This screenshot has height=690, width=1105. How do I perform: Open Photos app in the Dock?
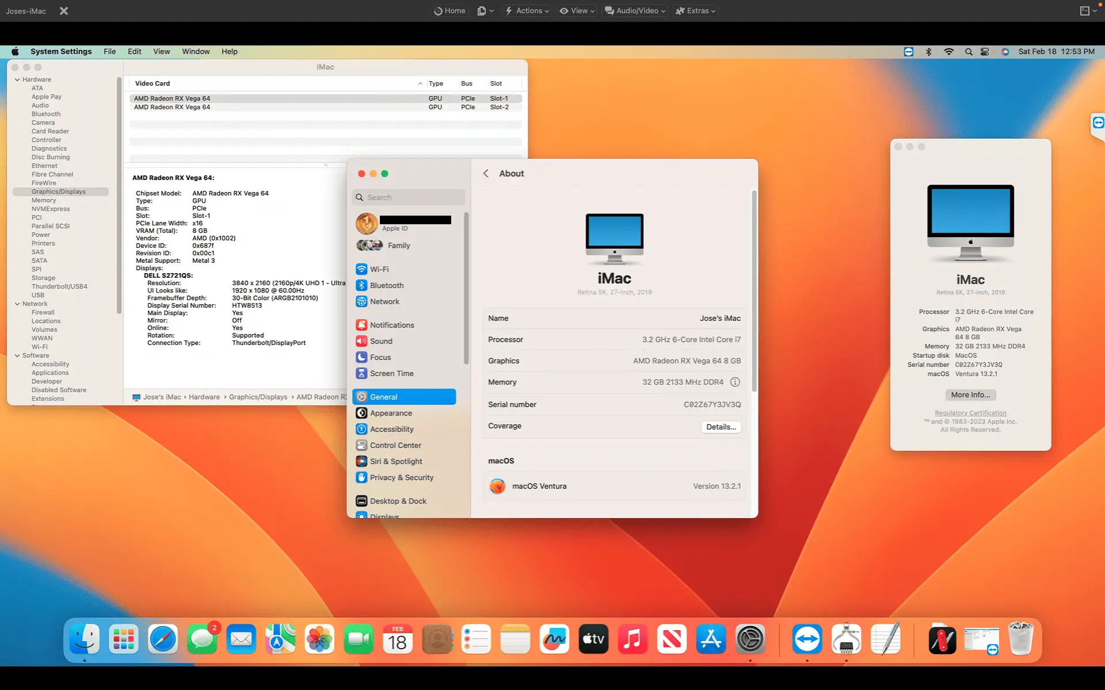click(x=319, y=639)
